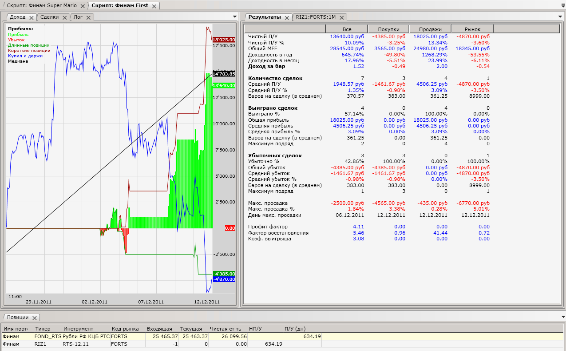Click the Фактор восстановления row label
566x351 pixels.
click(x=278, y=232)
